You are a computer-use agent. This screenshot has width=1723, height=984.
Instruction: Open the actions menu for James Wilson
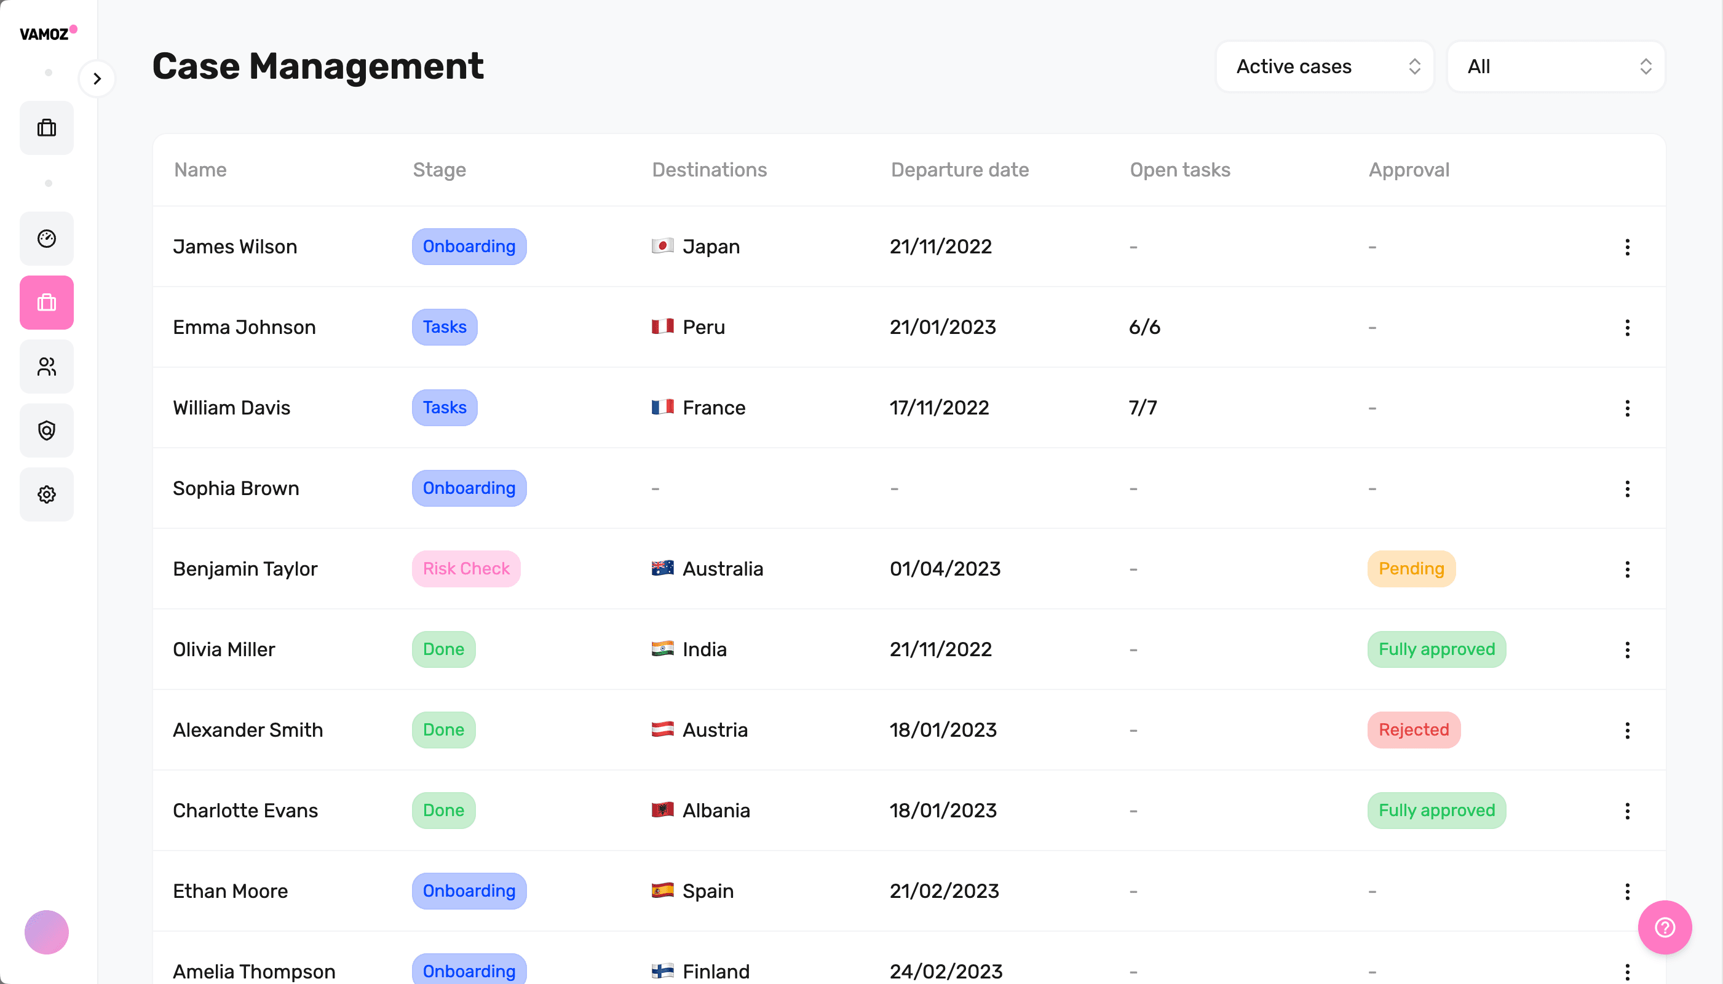(x=1628, y=247)
